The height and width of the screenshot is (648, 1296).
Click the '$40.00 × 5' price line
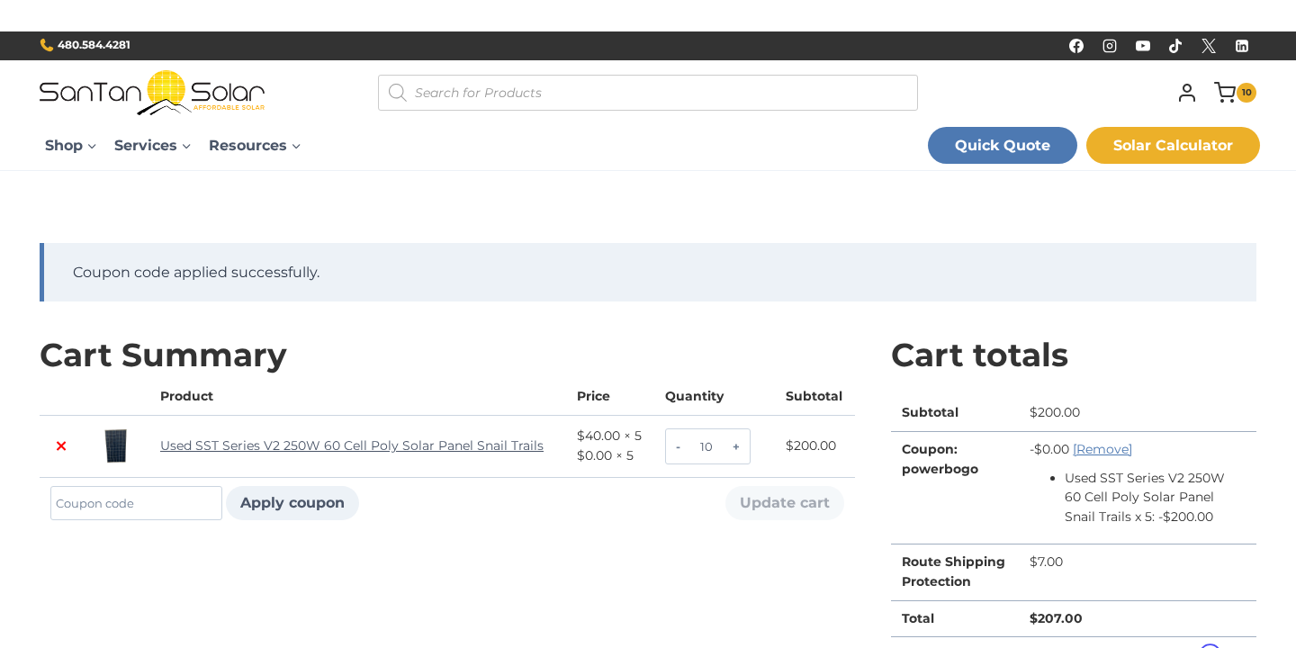point(609,436)
